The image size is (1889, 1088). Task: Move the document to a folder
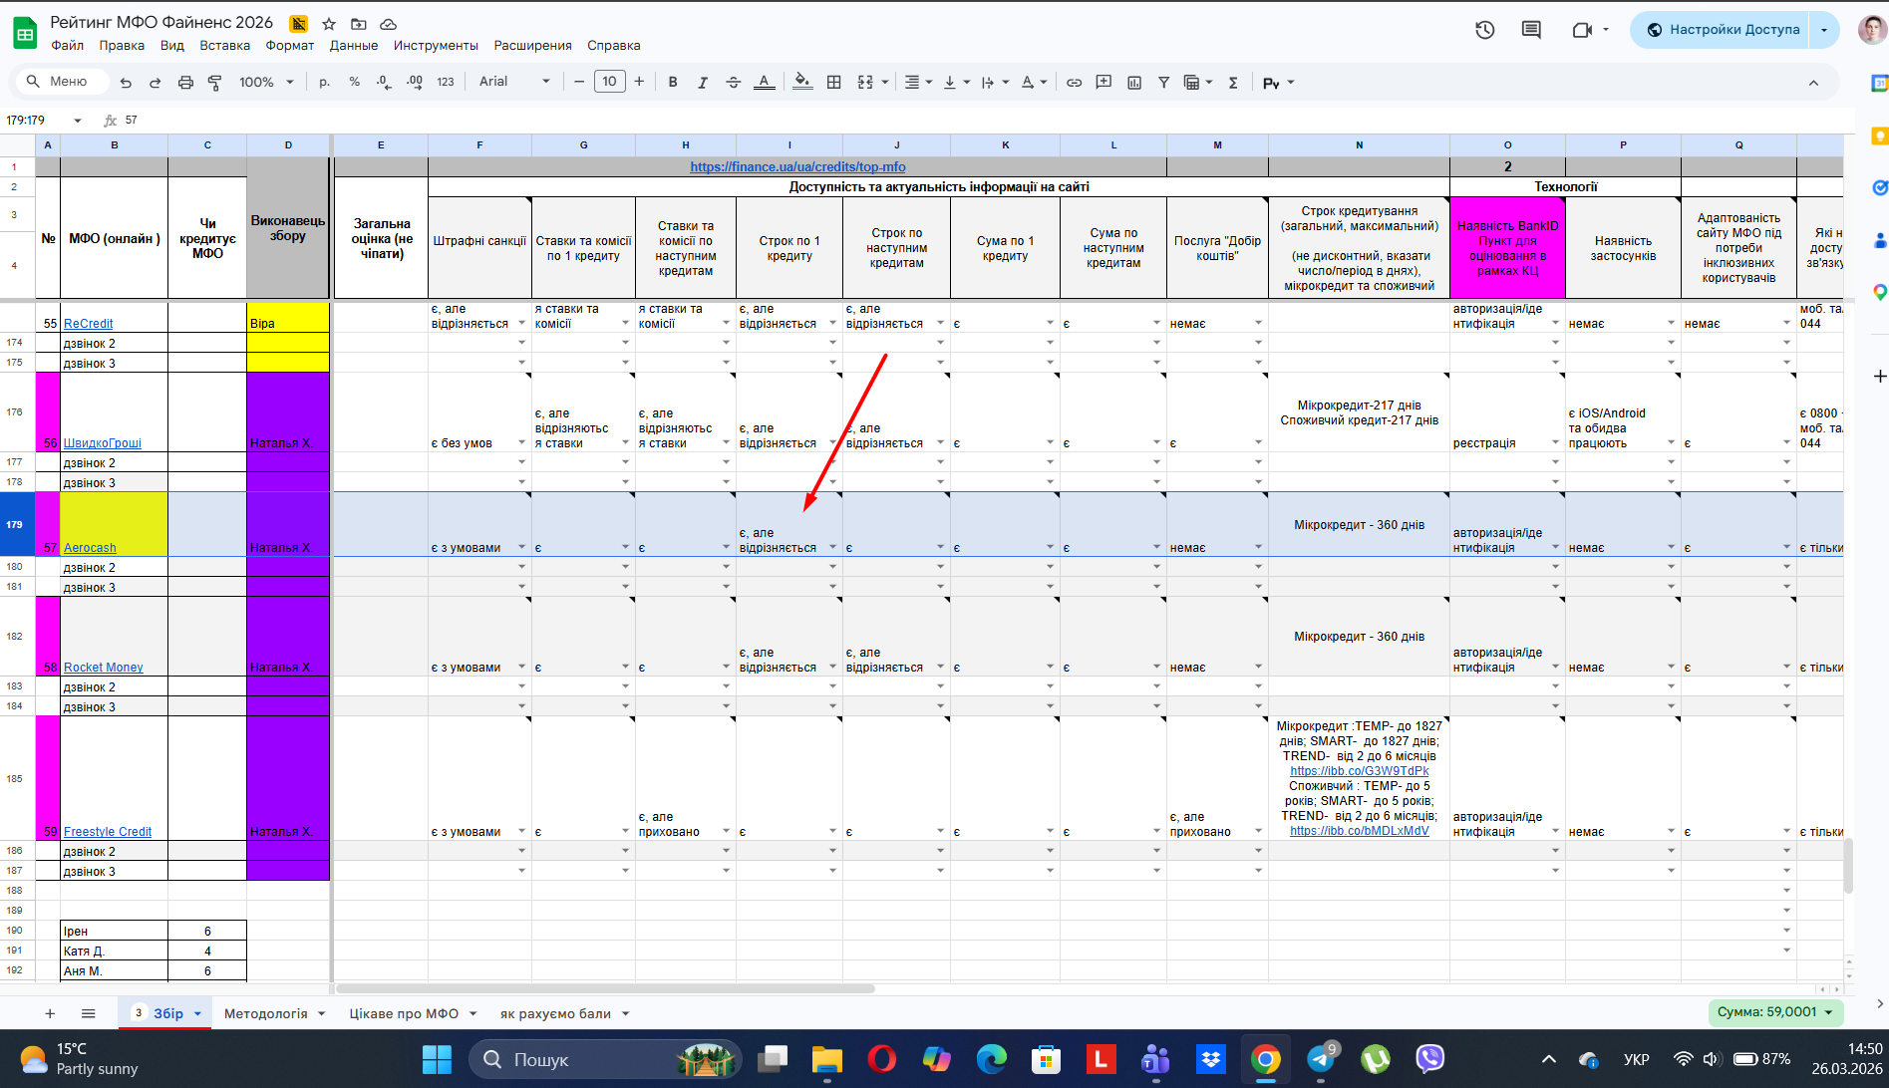359,24
